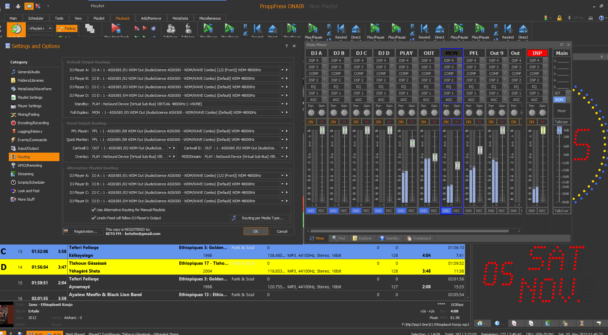
Task: Open the PFL Player output device dropdown
Action: tap(282, 131)
